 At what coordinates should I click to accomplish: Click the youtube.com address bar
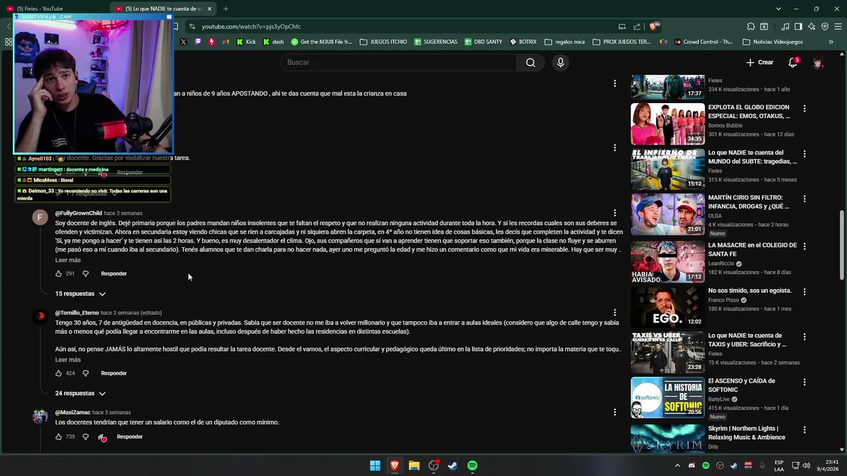click(x=397, y=26)
